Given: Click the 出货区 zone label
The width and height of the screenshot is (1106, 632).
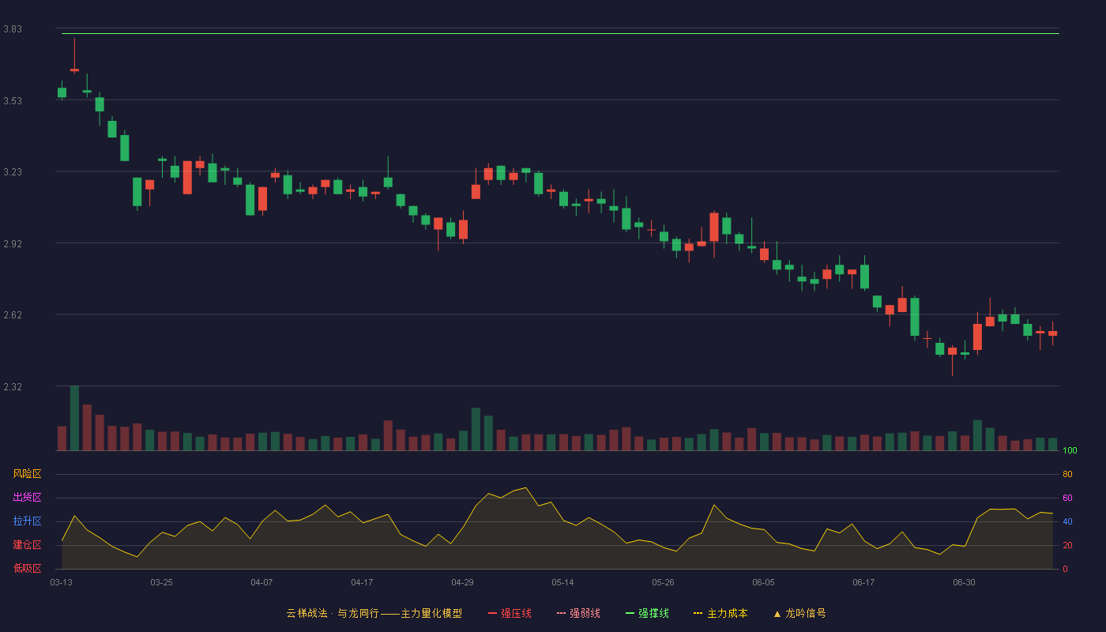Looking at the screenshot, I should 28,498.
